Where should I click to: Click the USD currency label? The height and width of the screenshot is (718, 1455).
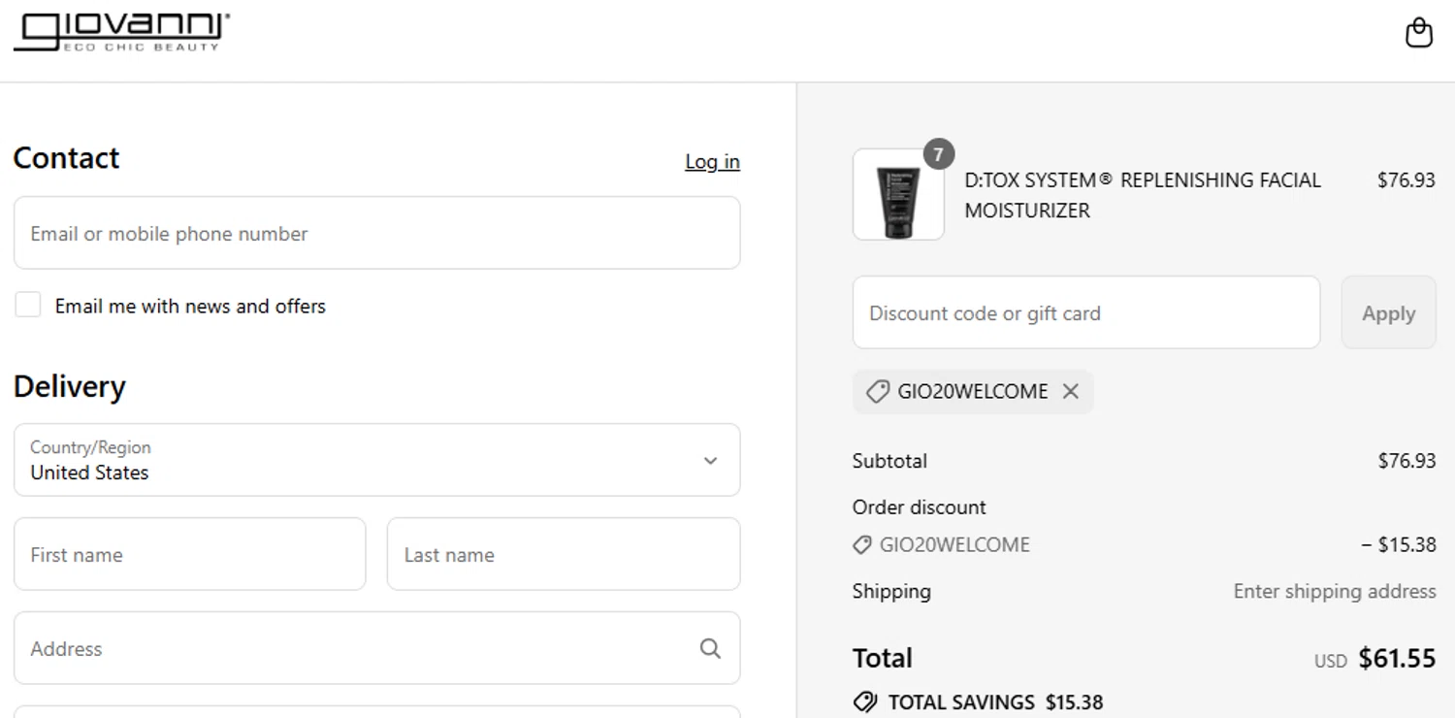pos(1331,661)
